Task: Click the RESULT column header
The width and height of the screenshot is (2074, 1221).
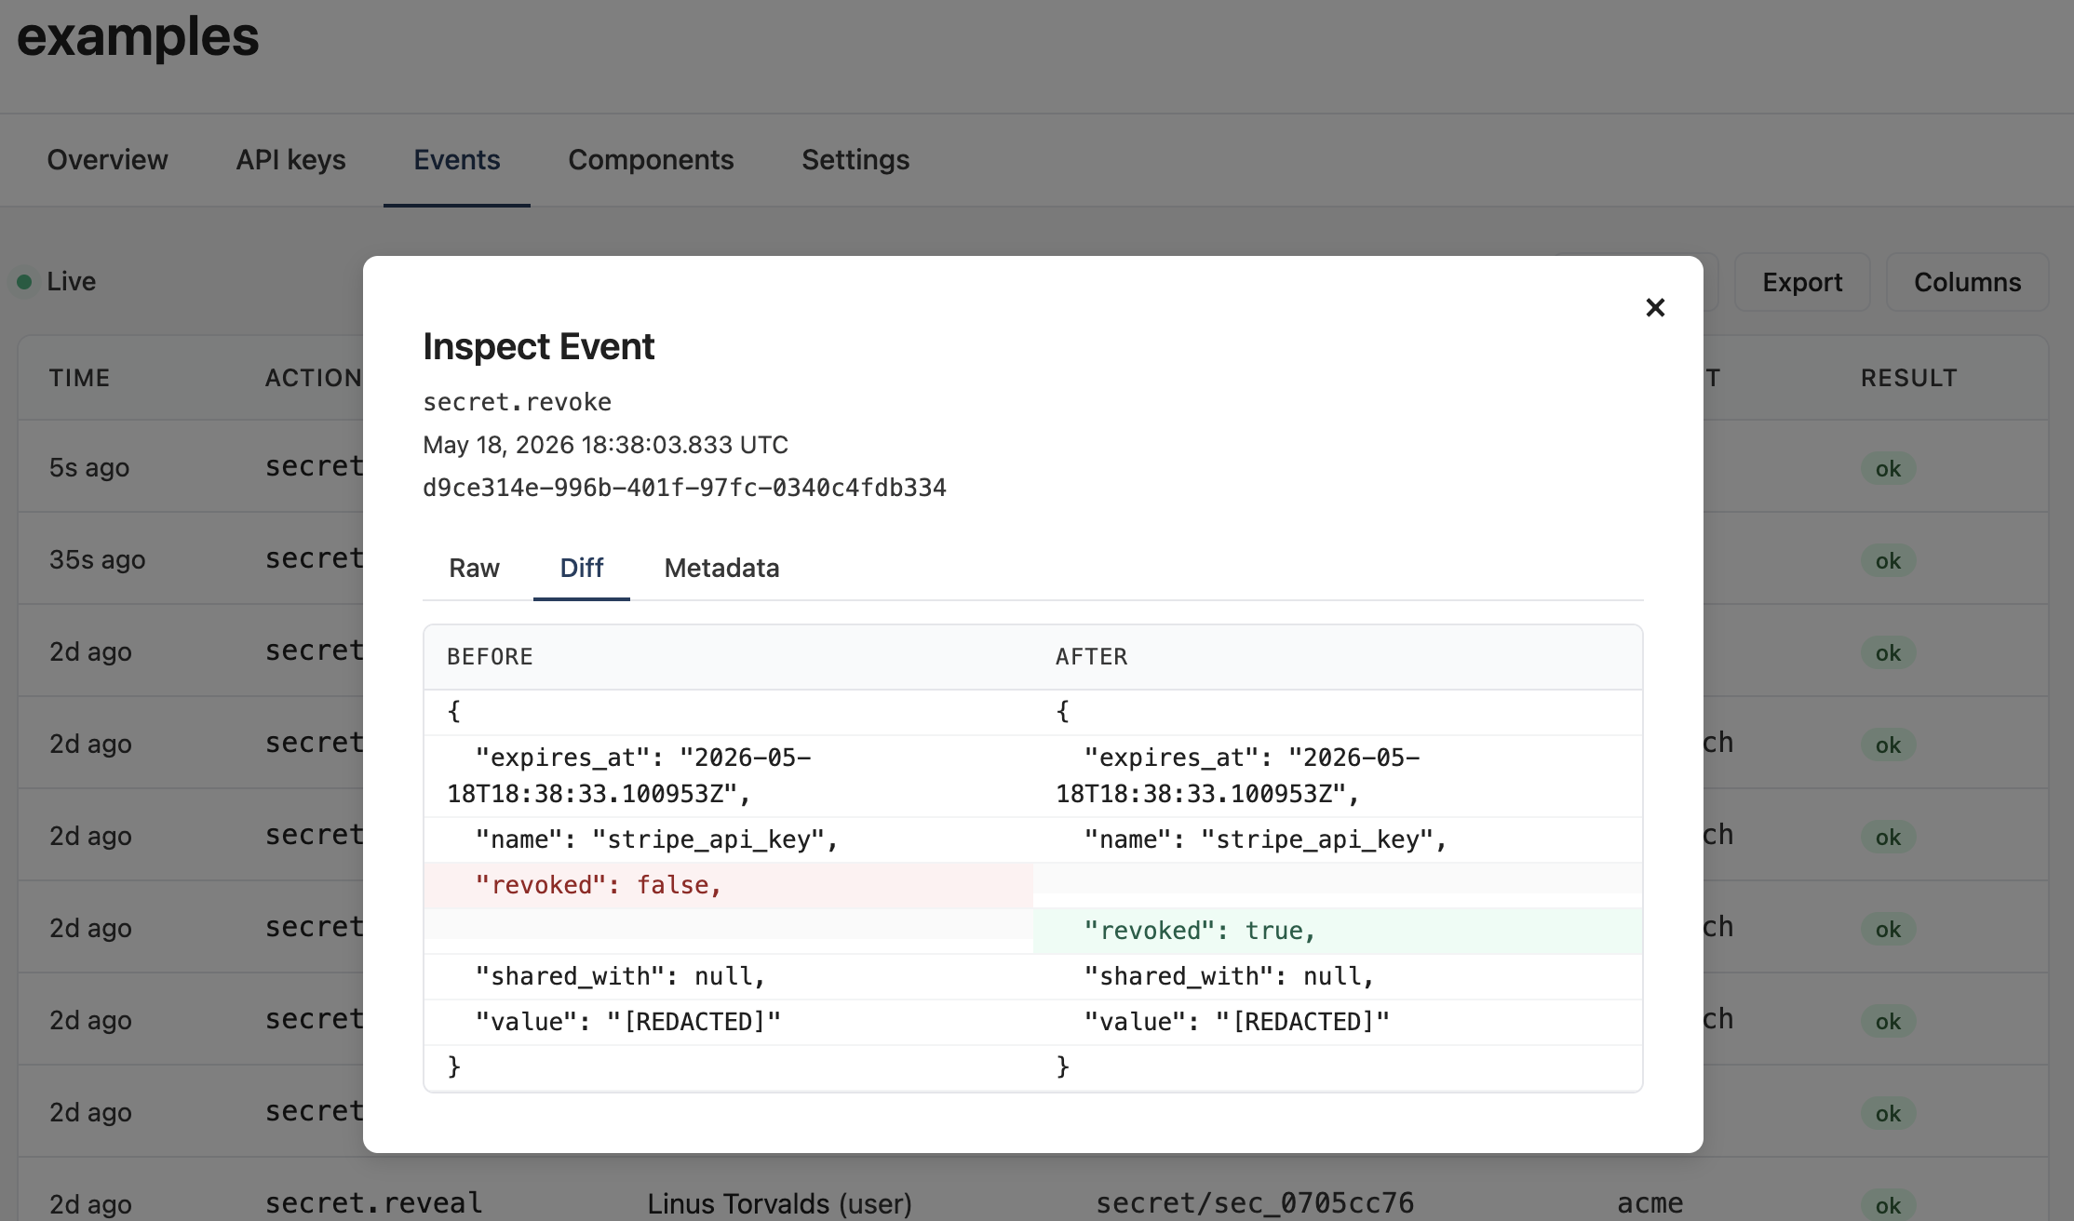Action: tap(1909, 378)
